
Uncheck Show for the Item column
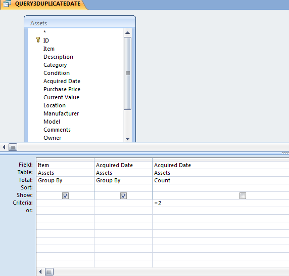point(66,195)
